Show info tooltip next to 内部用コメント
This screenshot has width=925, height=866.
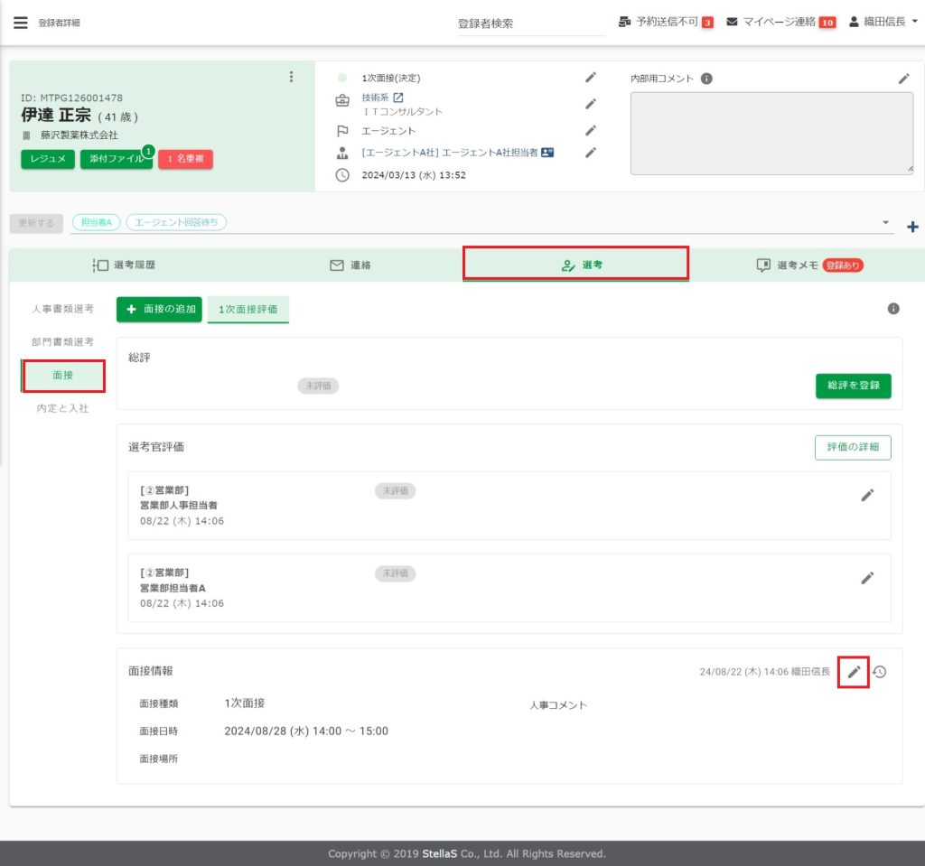coord(706,79)
